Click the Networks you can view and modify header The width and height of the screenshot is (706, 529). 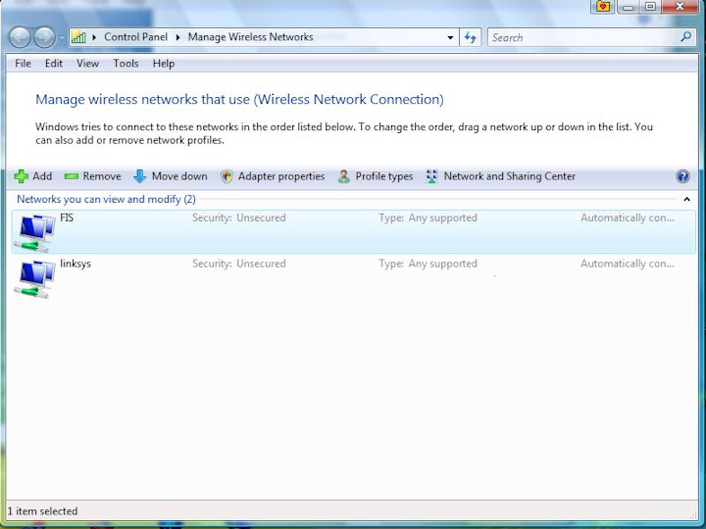click(x=106, y=199)
